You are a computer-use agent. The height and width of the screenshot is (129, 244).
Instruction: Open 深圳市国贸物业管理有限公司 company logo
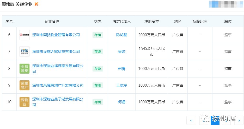25,35
